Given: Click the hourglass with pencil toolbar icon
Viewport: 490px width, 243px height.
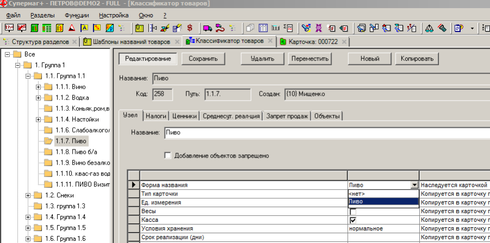Looking at the screenshot, I should coord(165,28).
